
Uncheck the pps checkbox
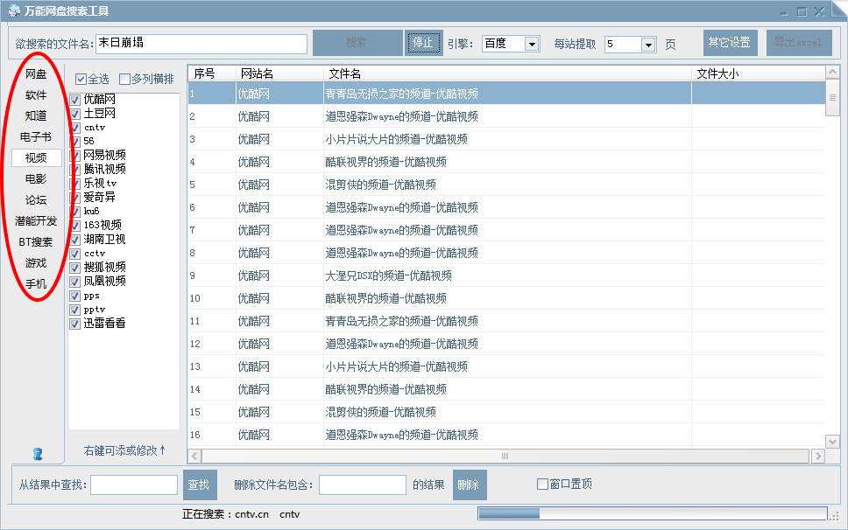point(75,296)
